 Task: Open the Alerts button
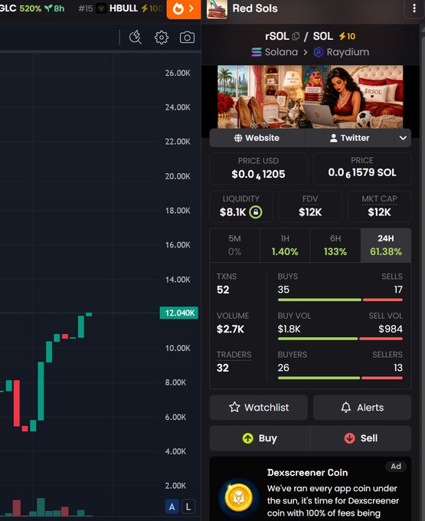coord(362,408)
